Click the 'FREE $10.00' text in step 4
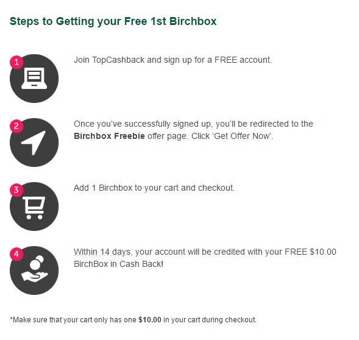359x340 pixels. (310, 252)
